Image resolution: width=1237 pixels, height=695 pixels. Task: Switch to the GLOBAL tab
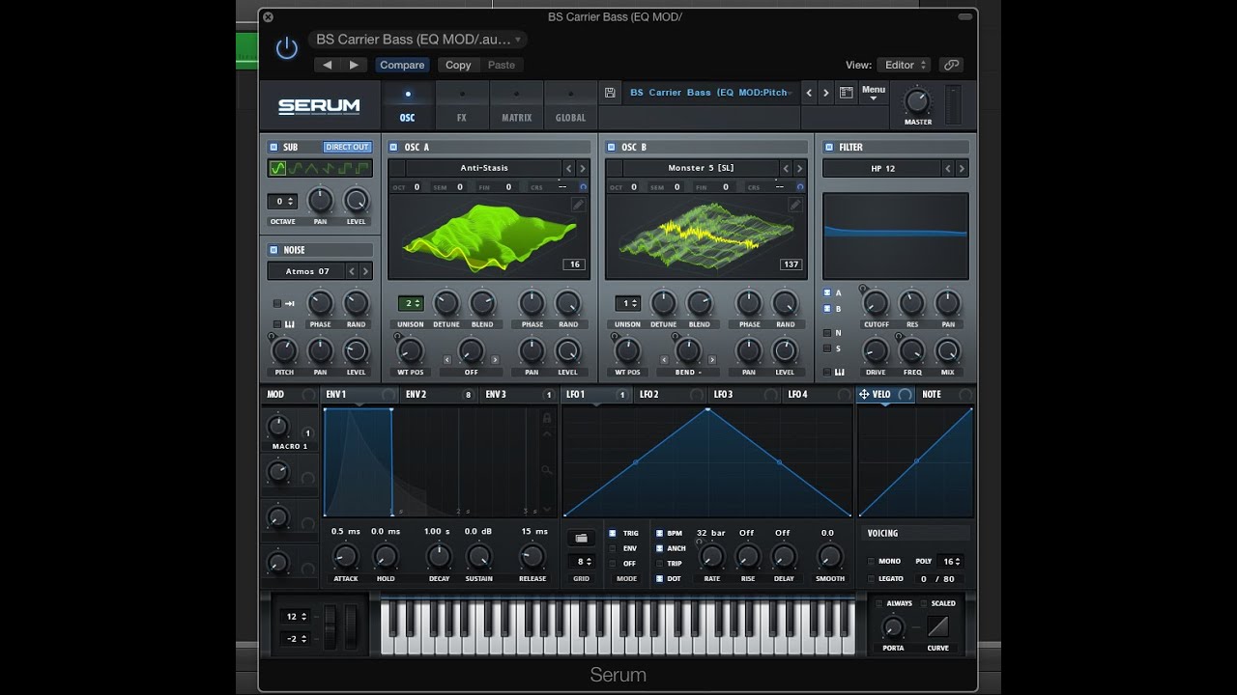570,105
